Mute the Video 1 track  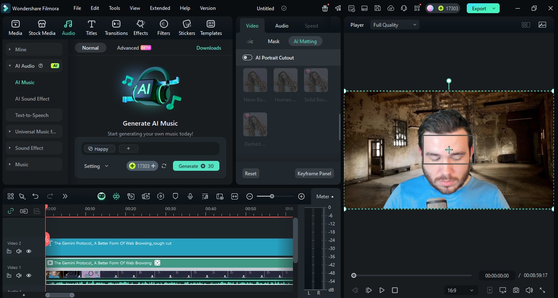pyautogui.click(x=18, y=275)
